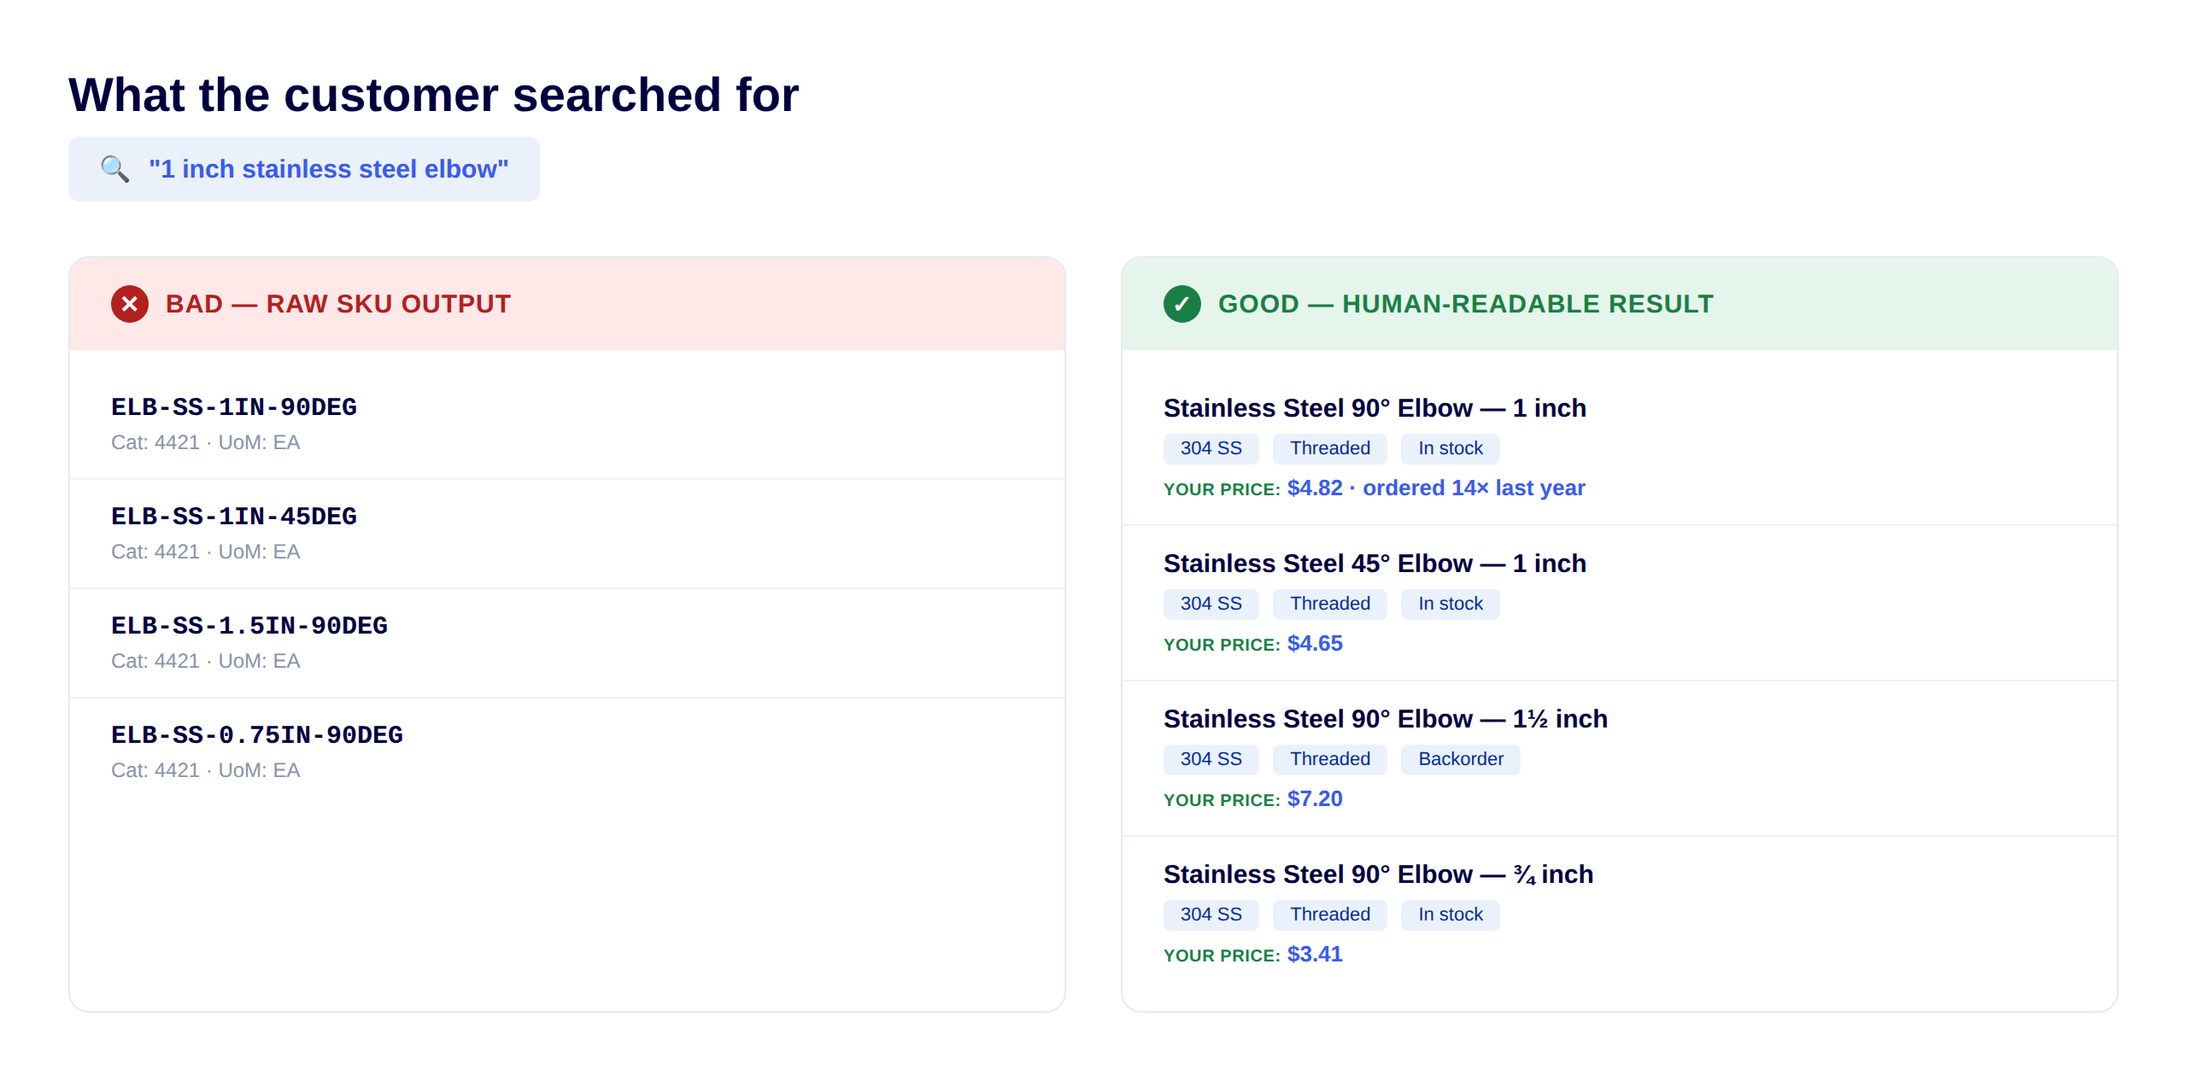The height and width of the screenshot is (1081, 2187).
Task: Open Stainless Steel 90° Elbow 1 inch result
Action: (x=1374, y=408)
